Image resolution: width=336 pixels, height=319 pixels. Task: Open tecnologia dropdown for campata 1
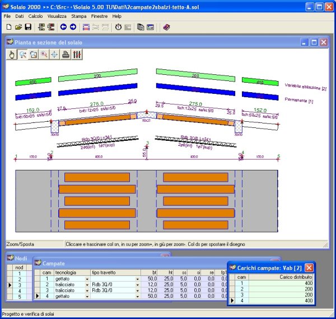pyautogui.click(x=87, y=279)
